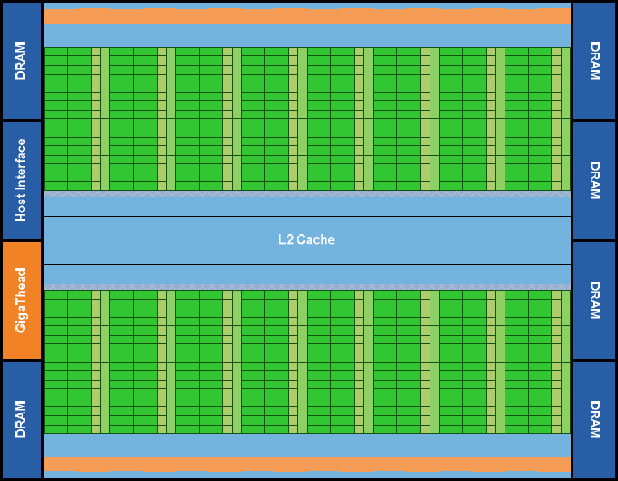This screenshot has height=481, width=618.
Task: Click the second DRAM block on right side
Action: click(594, 180)
